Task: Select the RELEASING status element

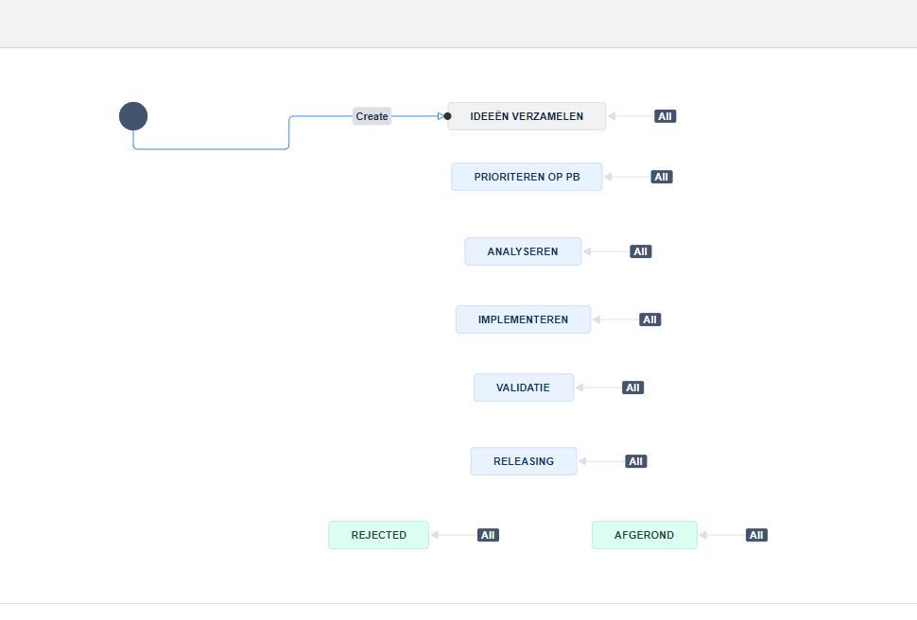Action: tap(524, 461)
